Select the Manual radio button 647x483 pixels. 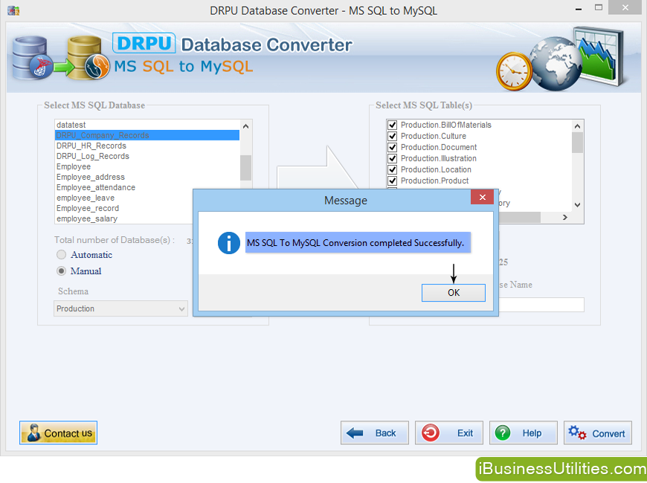(x=61, y=271)
